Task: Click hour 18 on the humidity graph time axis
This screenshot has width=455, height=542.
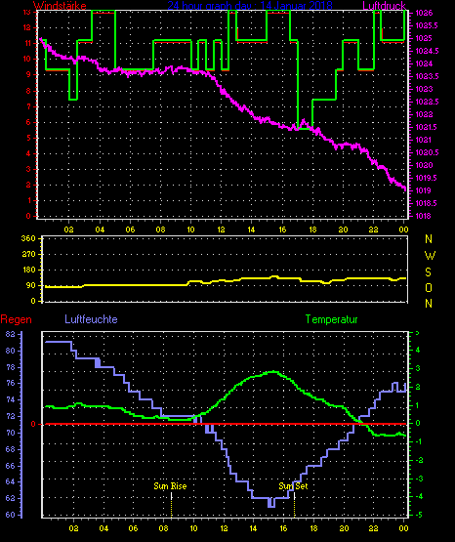Action: point(313,528)
